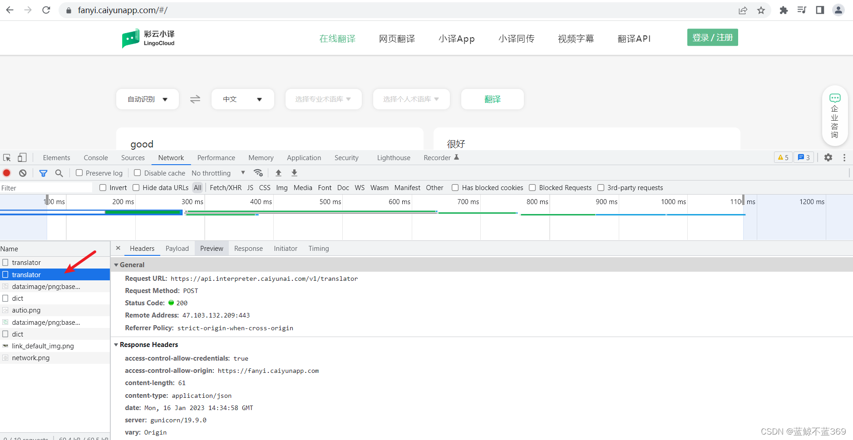Export HAR file download icon
This screenshot has height=440, width=853.
(x=294, y=173)
